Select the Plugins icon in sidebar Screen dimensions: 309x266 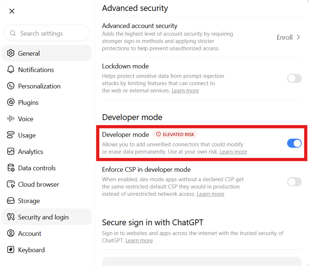click(11, 102)
